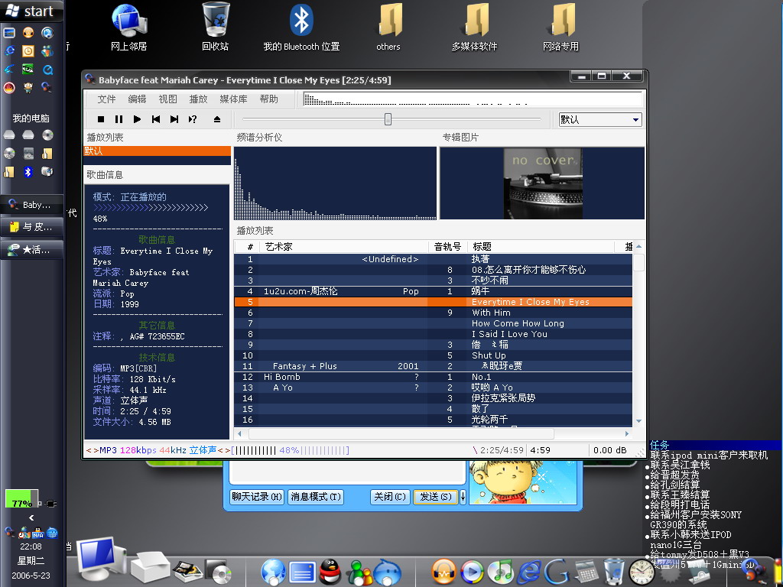
Task: Click the seek bar slider handle
Action: tap(388, 119)
